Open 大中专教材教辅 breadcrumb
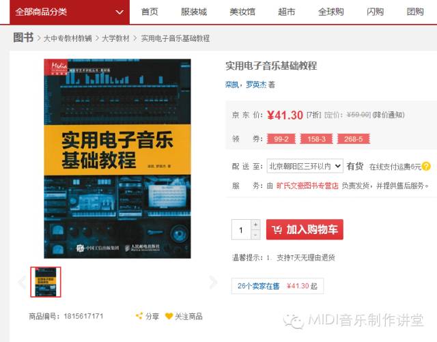The width and height of the screenshot is (437, 342). (68, 38)
